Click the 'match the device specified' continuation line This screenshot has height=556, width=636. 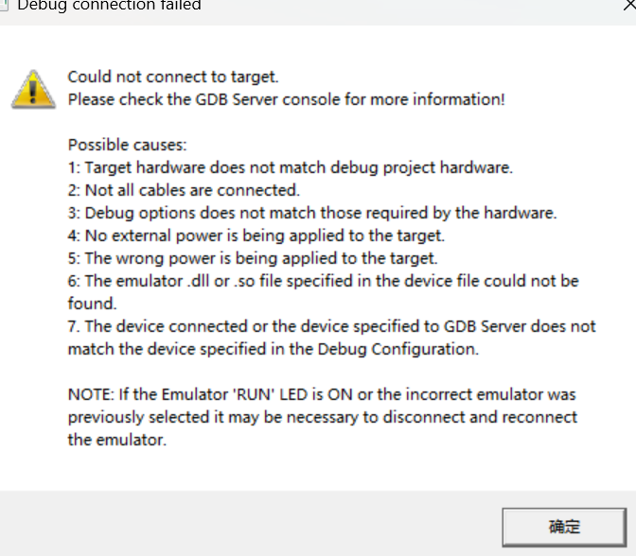click(274, 349)
